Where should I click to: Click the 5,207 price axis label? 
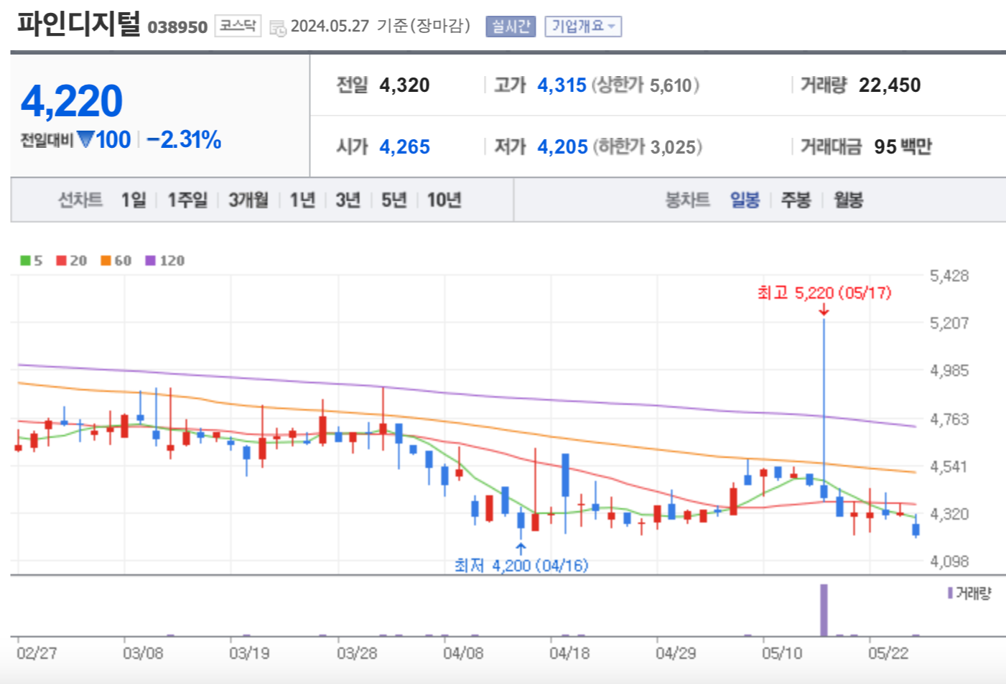(x=949, y=323)
